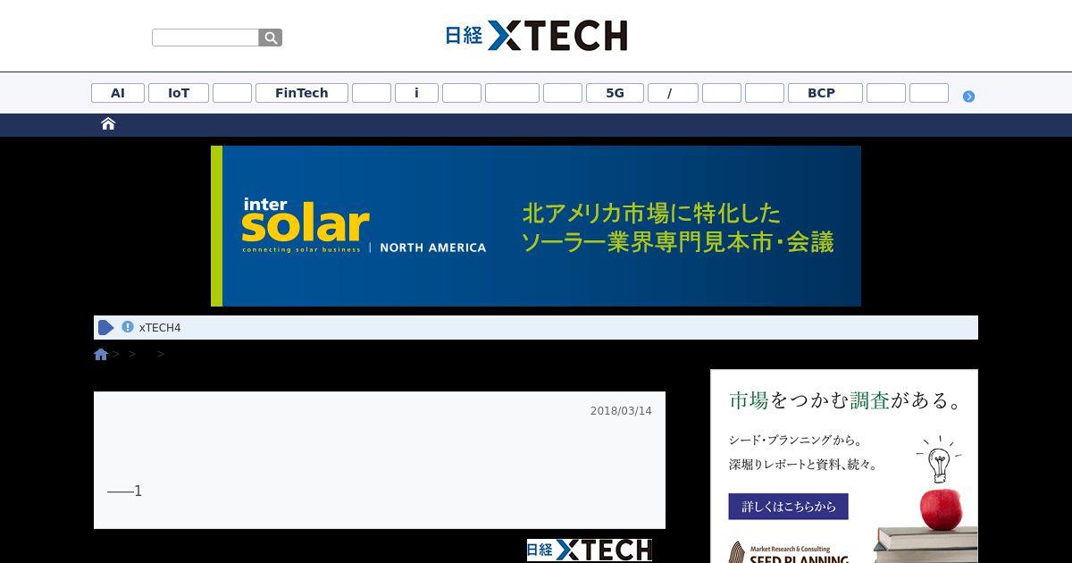This screenshot has height=563, width=1072.
Task: Select the AI topic tag
Action: 118,93
